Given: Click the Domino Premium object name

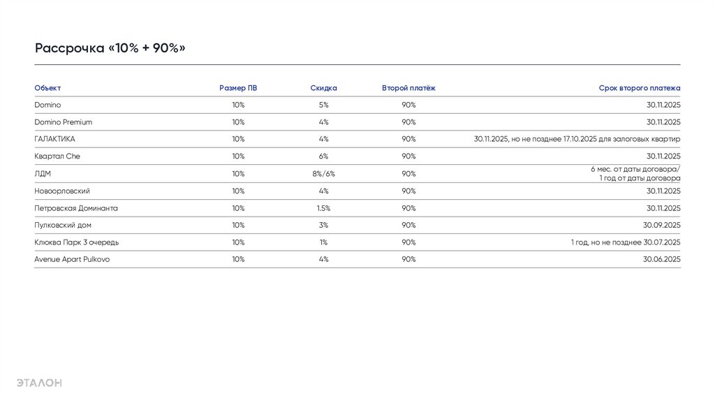Looking at the screenshot, I should (x=63, y=122).
